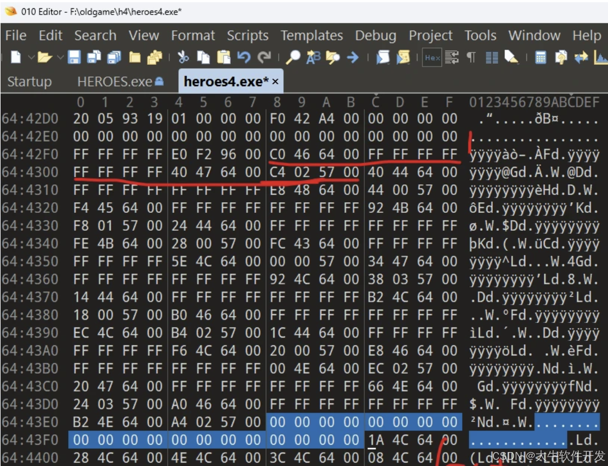Expand the Open file dropdown arrow
This screenshot has height=466, width=608.
[60, 58]
